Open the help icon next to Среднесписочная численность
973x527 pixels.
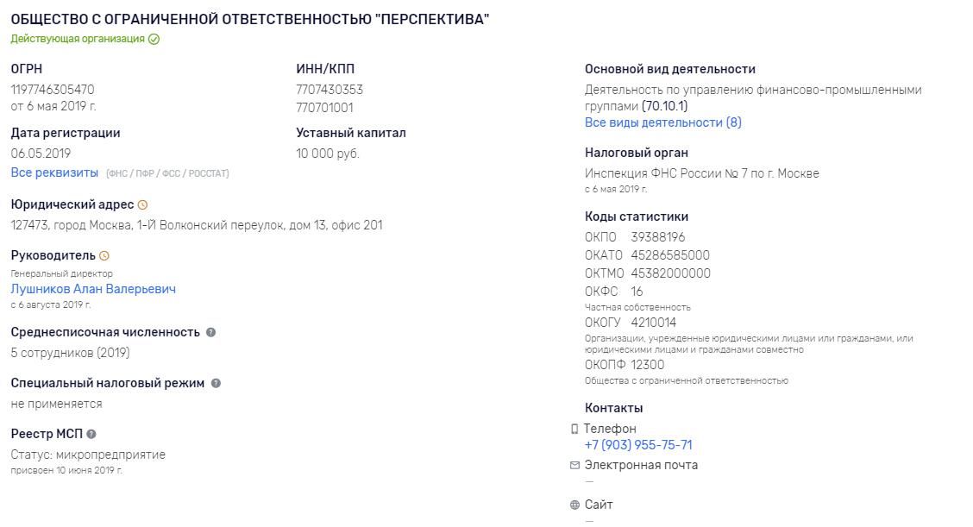[x=211, y=332]
